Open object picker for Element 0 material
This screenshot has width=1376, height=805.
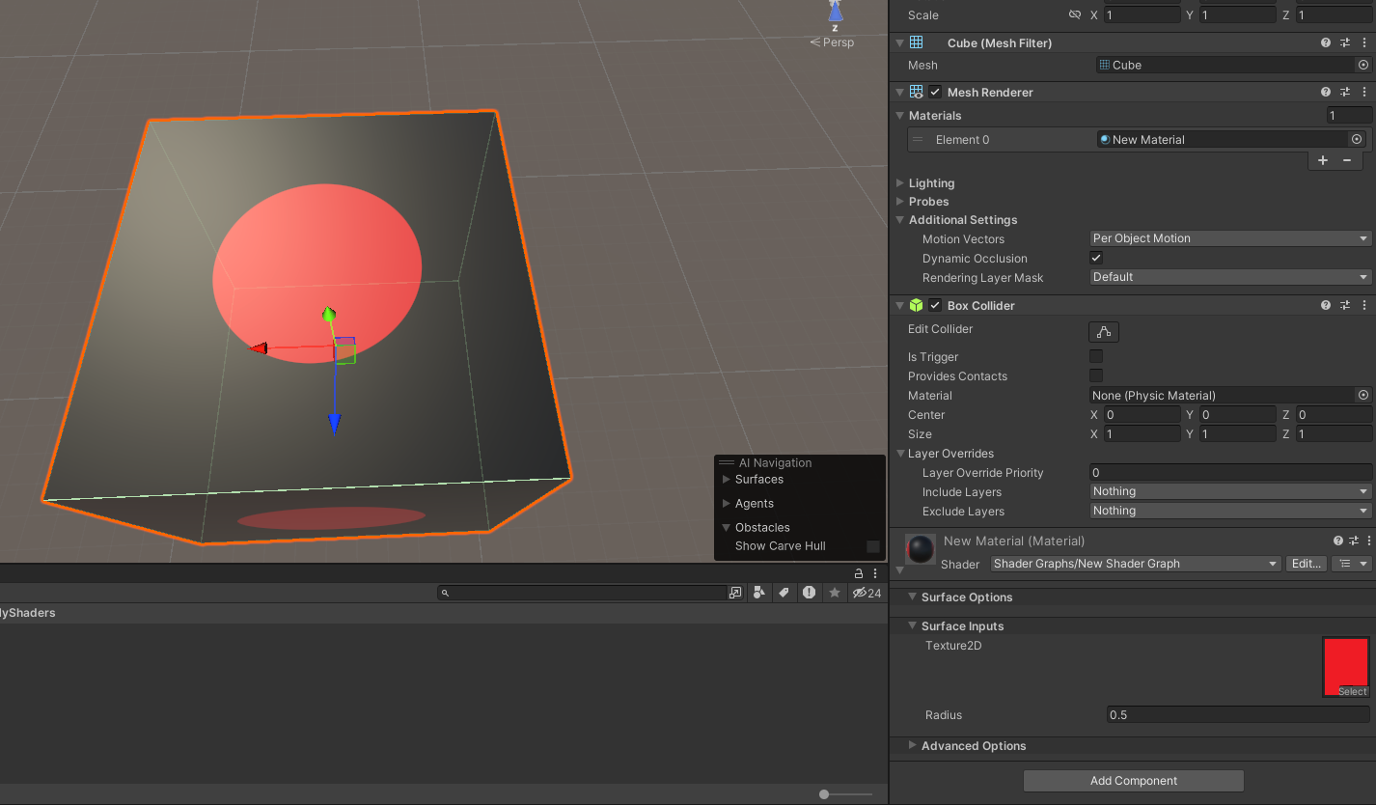pyautogui.click(x=1357, y=140)
